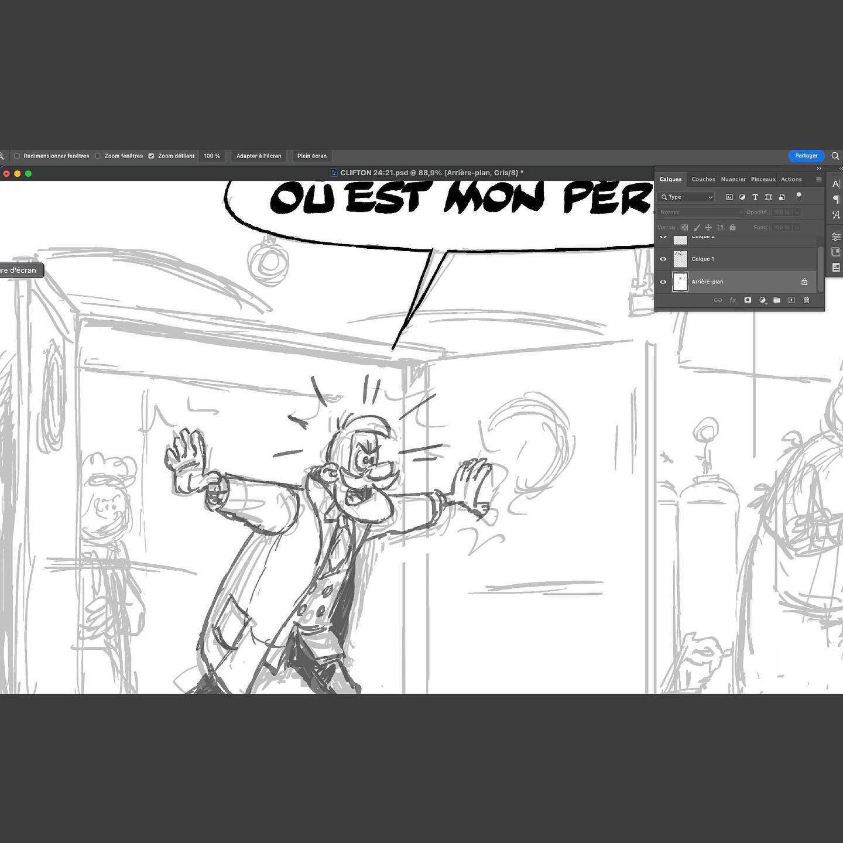Filter layers by type (T) icon
The image size is (843, 843).
[x=755, y=197]
